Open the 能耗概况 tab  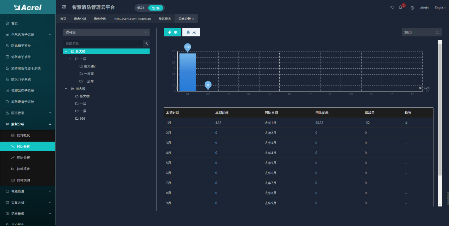[164, 19]
